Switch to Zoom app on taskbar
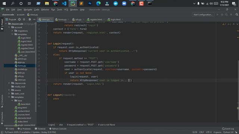The width and height of the screenshot is (239, 134). coord(124,3)
